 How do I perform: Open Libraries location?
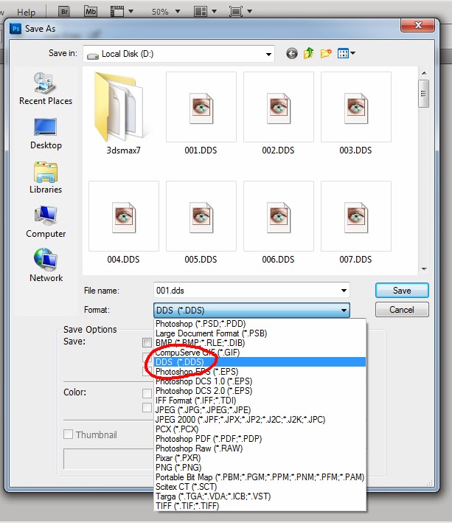click(46, 178)
